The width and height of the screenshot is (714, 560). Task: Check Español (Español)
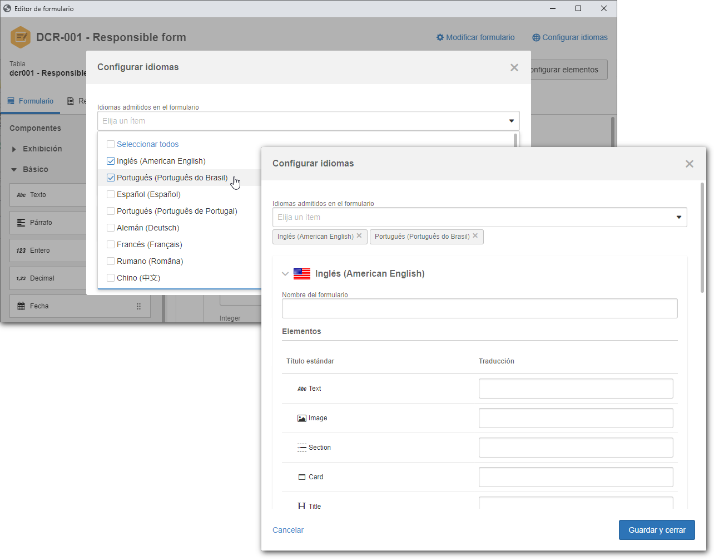111,194
